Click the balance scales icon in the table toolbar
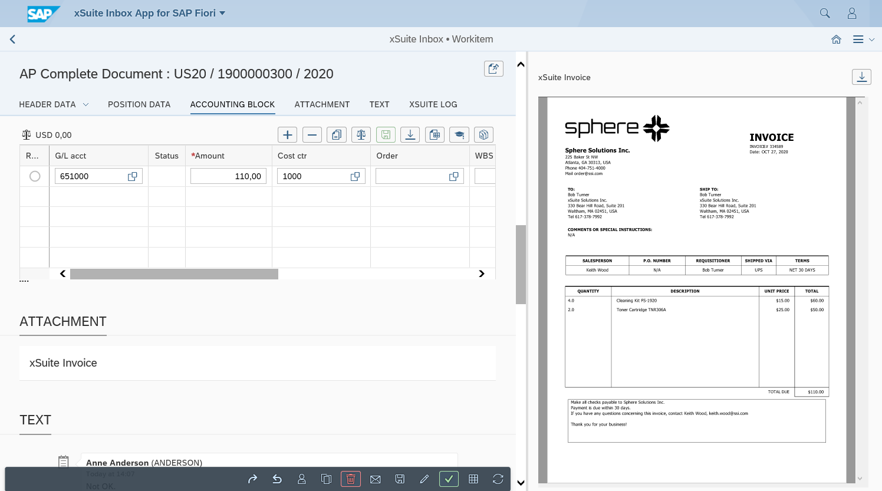Image resolution: width=882 pixels, height=491 pixels. (x=361, y=135)
